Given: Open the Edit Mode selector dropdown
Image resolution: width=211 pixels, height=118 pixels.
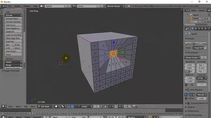Looking at the screenshot, I should (45, 107).
